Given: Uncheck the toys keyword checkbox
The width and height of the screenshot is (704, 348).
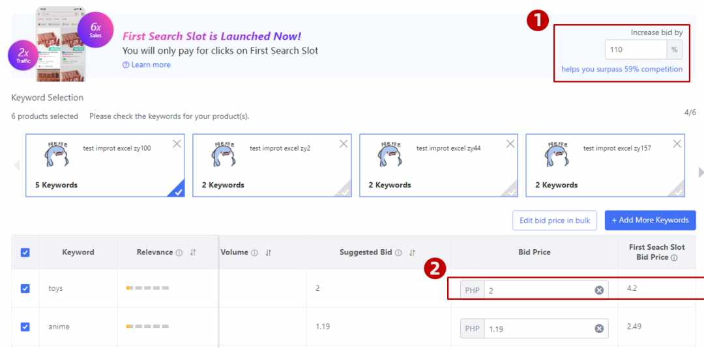Looking at the screenshot, I should [x=25, y=288].
